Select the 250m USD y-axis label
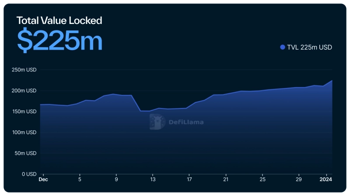350x196 pixels. 24,70
